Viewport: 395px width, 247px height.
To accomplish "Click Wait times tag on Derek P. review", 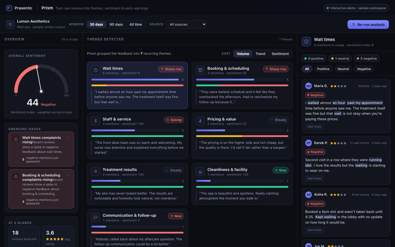I will click(x=314, y=178).
